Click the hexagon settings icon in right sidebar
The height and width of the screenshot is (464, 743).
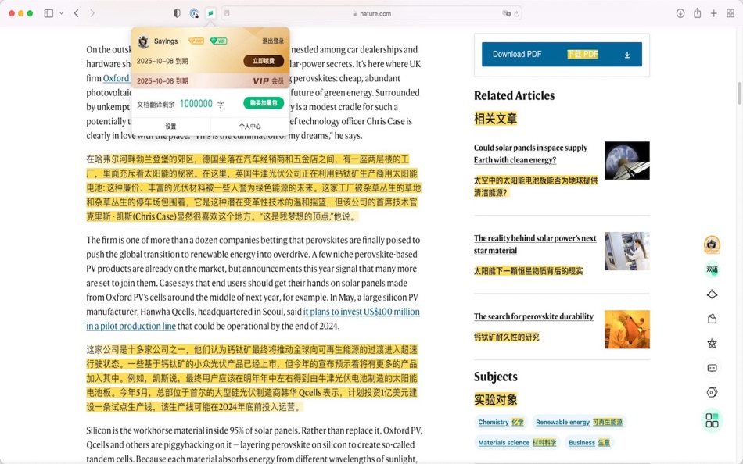pos(712,391)
